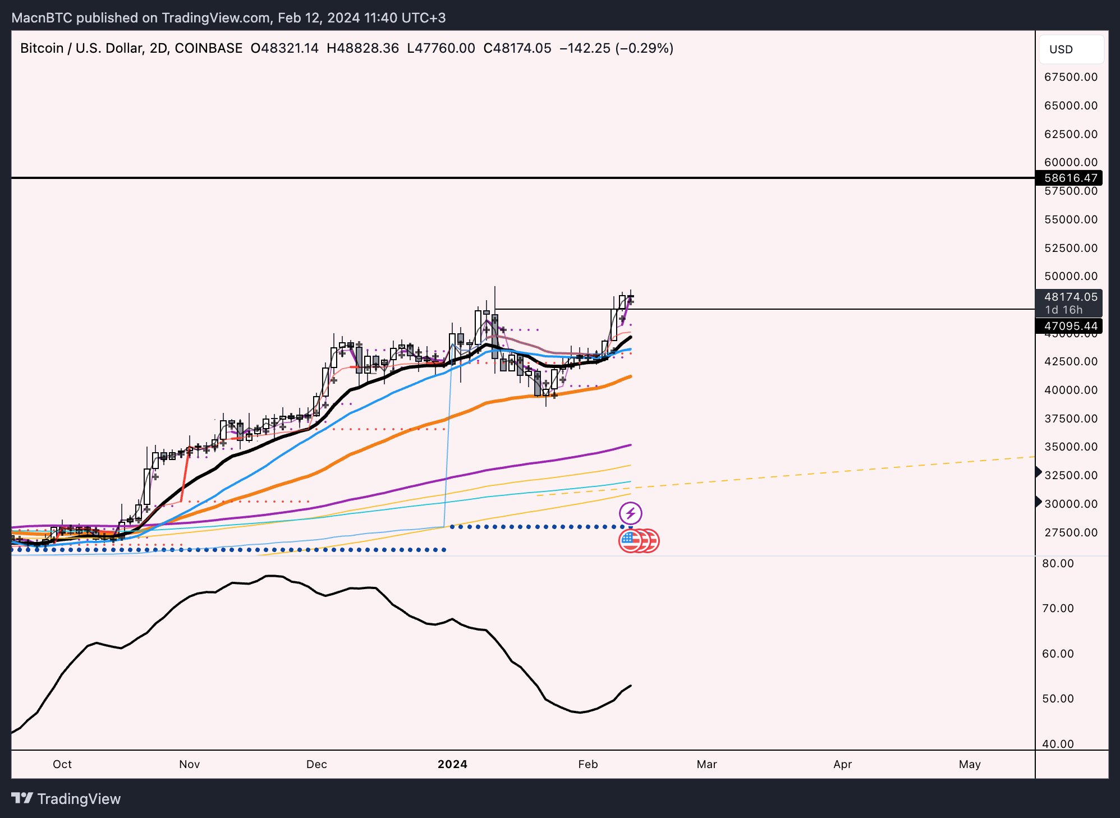Click the US flag economic event icon
1120x818 pixels.
pyautogui.click(x=630, y=541)
